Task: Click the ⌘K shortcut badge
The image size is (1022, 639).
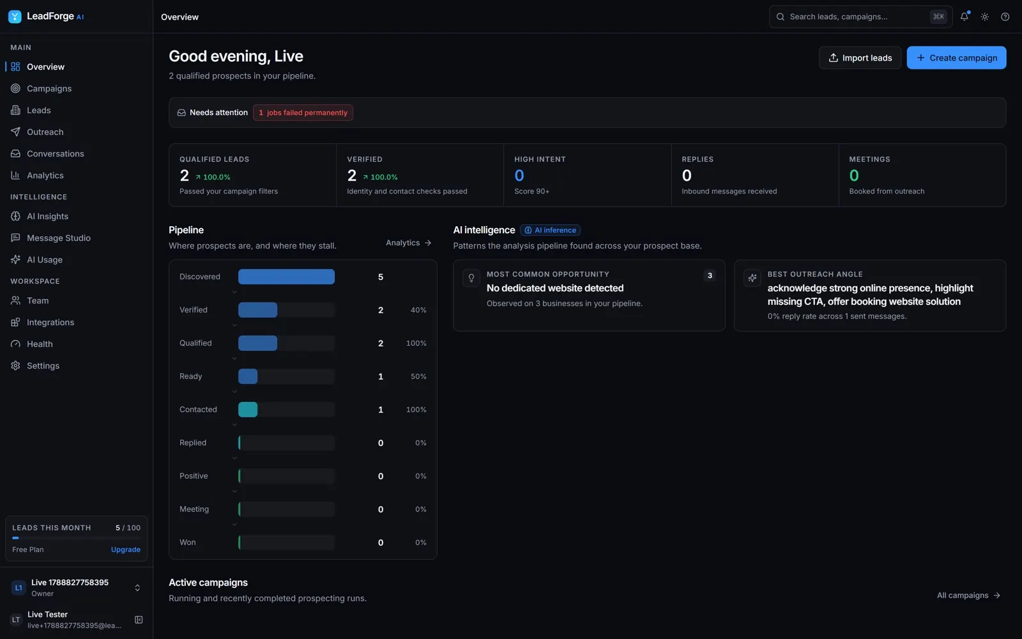Action: point(938,17)
